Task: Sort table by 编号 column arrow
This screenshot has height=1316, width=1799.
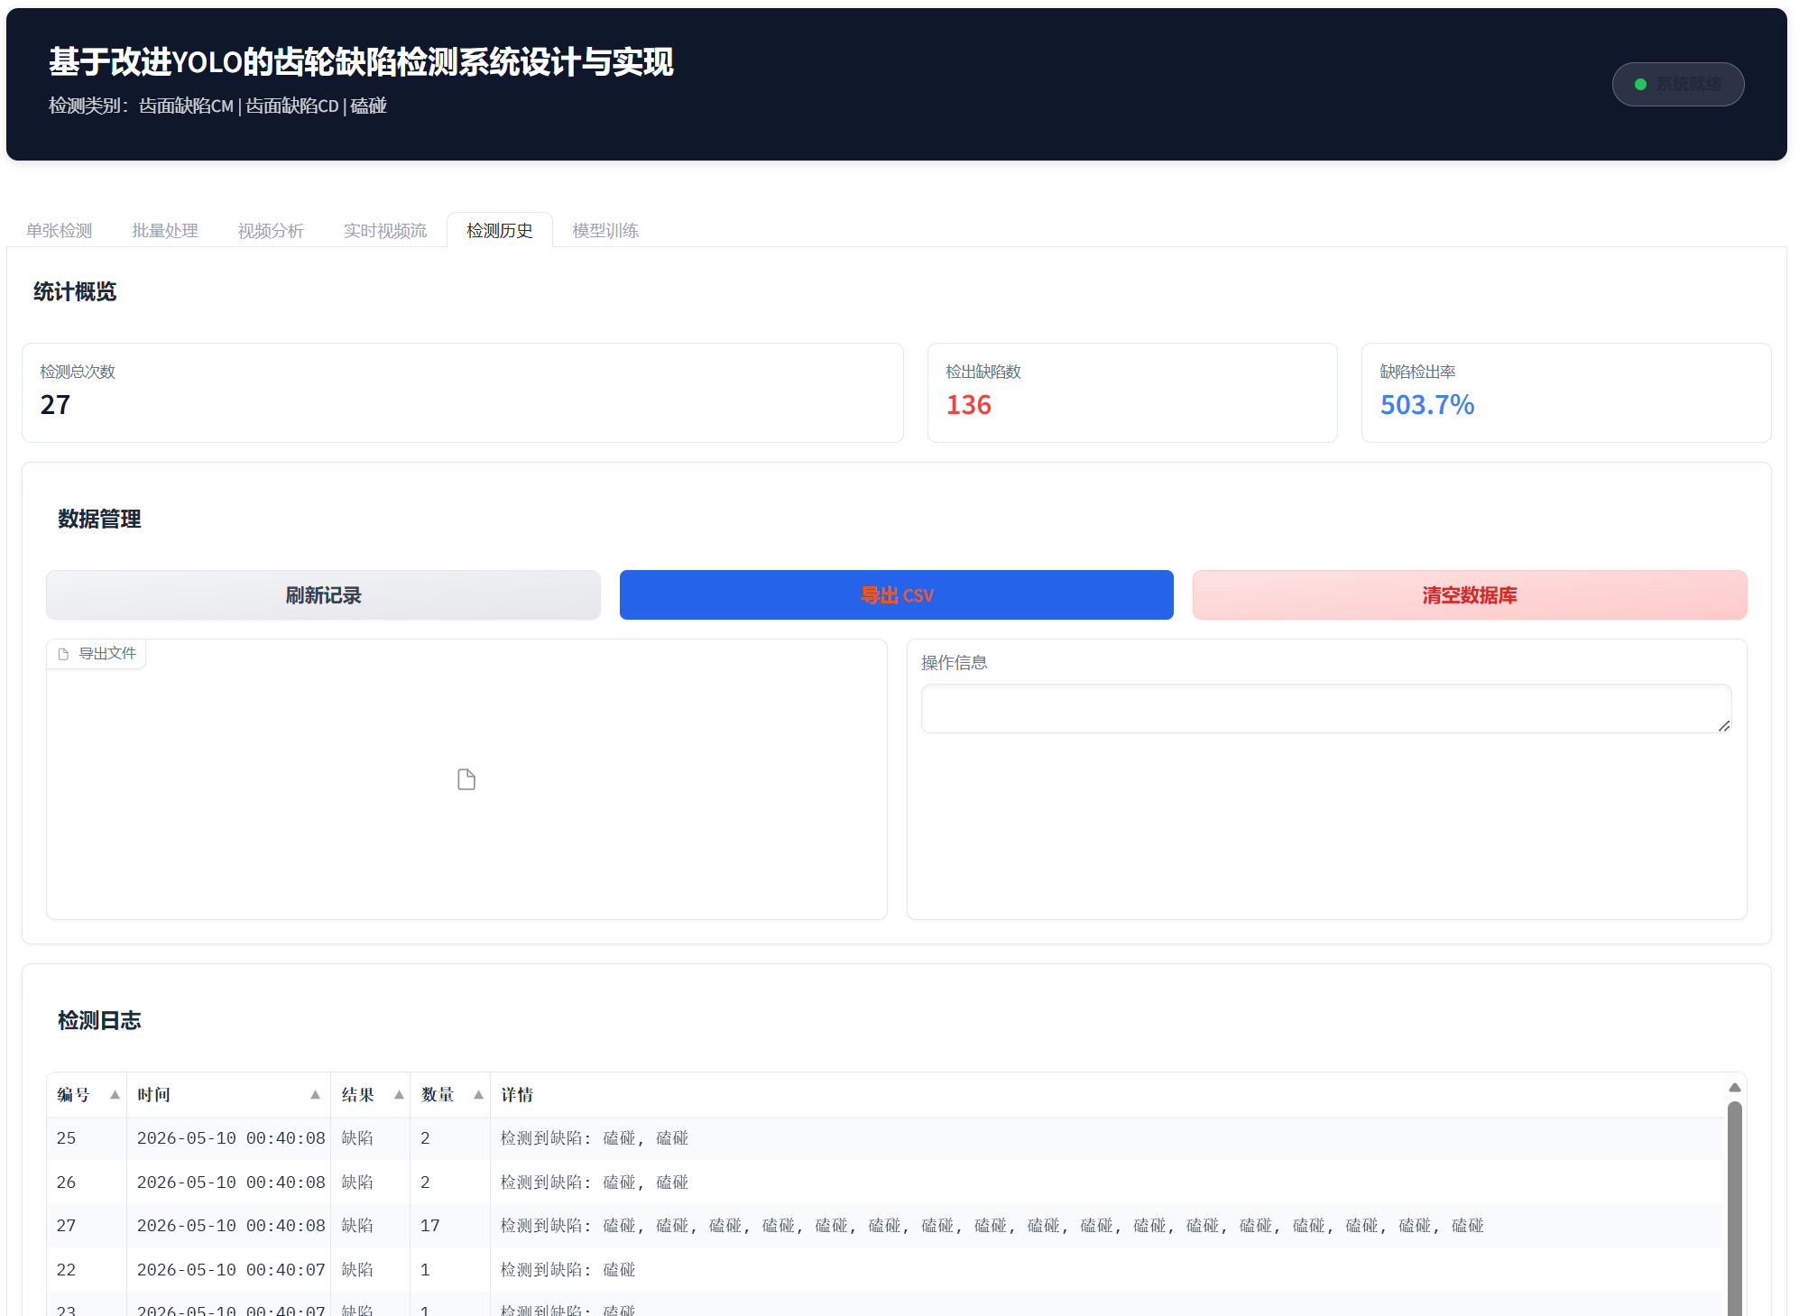Action: [x=115, y=1095]
